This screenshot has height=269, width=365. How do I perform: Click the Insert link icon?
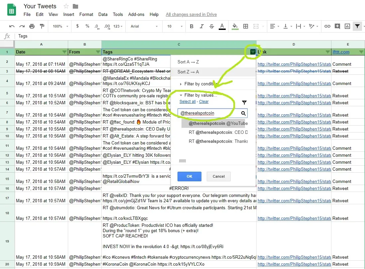[327, 26]
